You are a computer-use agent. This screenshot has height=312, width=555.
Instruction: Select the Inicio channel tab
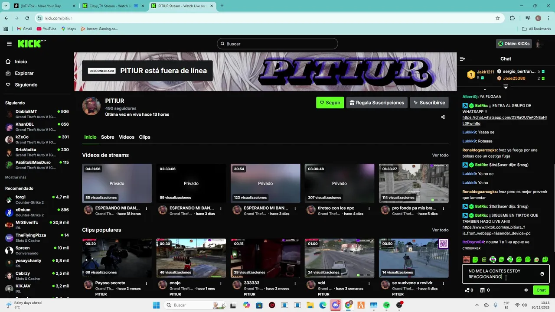(x=90, y=137)
